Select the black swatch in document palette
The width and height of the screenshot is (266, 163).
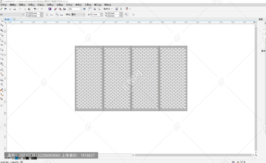27,158
